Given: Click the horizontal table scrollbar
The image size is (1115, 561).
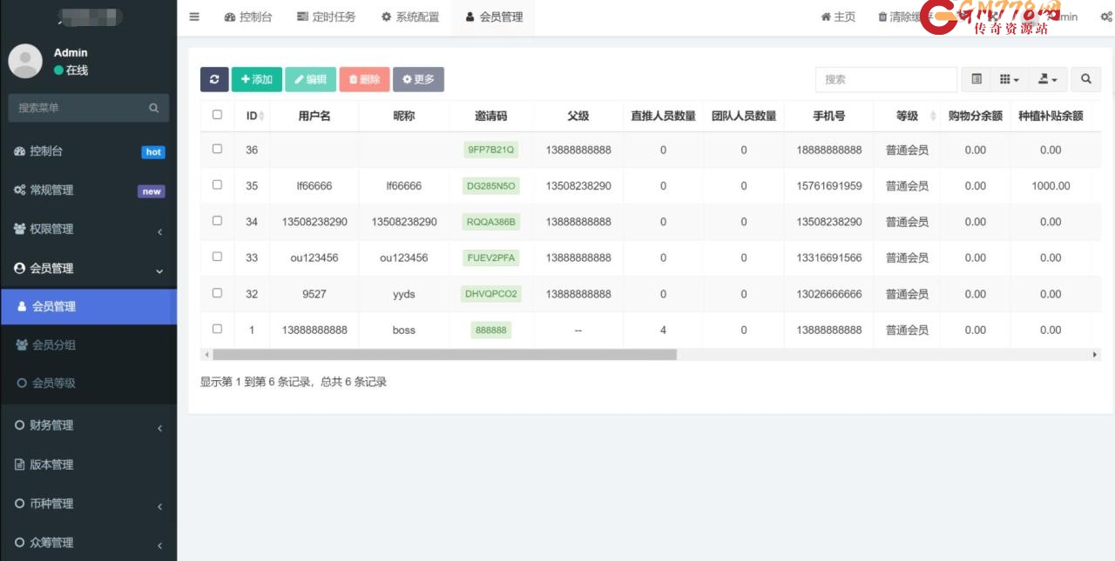Looking at the screenshot, I should coord(444,355).
